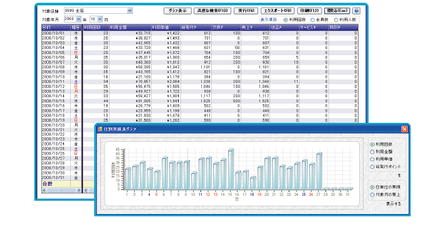Click the 利用金額 column header
This screenshot has width=445, height=226.
click(x=130, y=28)
